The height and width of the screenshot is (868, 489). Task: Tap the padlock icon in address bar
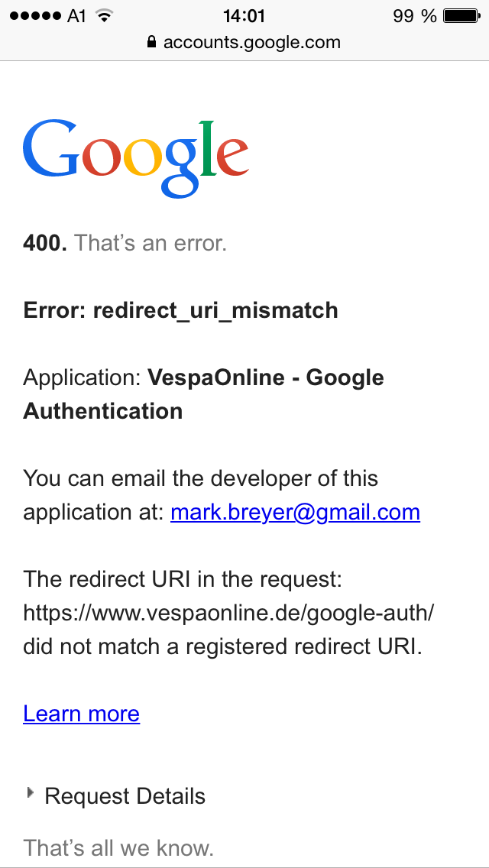click(x=151, y=42)
